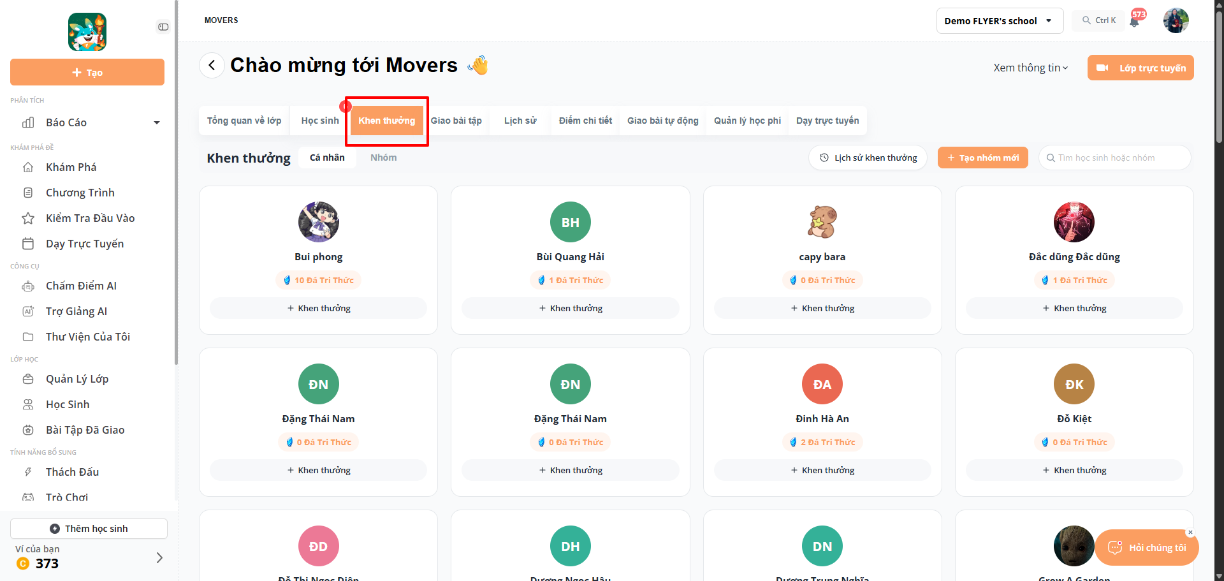
Task: Open the Giao bài tập tab
Action: click(456, 121)
